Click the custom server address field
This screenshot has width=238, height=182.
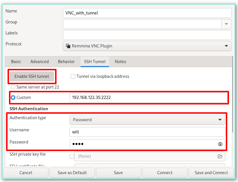tap(148, 98)
